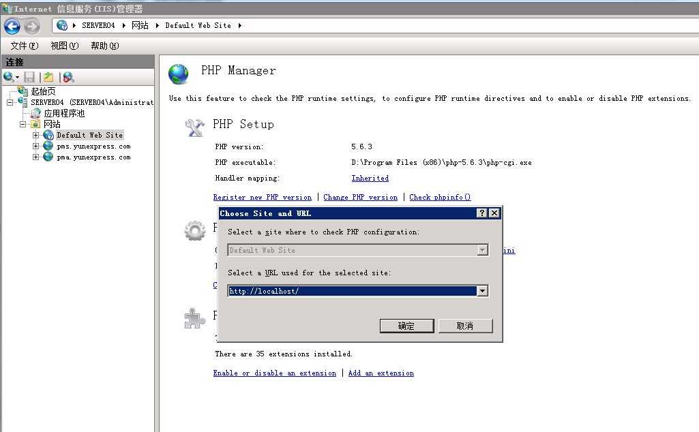Click breadcrumb arrow after SERVER04

[x=123, y=25]
